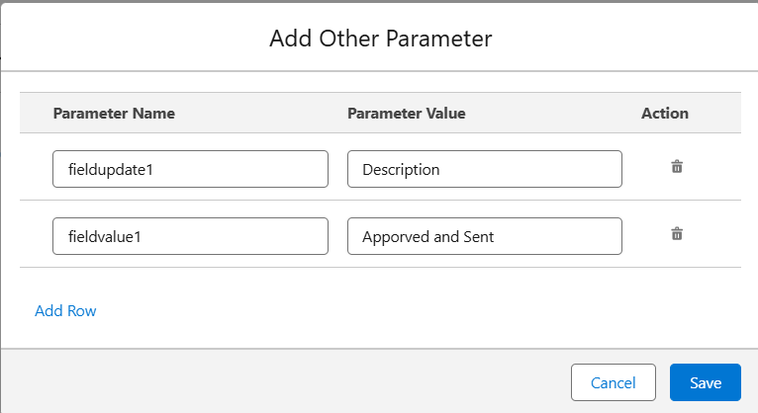Image resolution: width=758 pixels, height=413 pixels.
Task: Focus the 'Apporved and Sent' value field
Action: [x=484, y=236]
